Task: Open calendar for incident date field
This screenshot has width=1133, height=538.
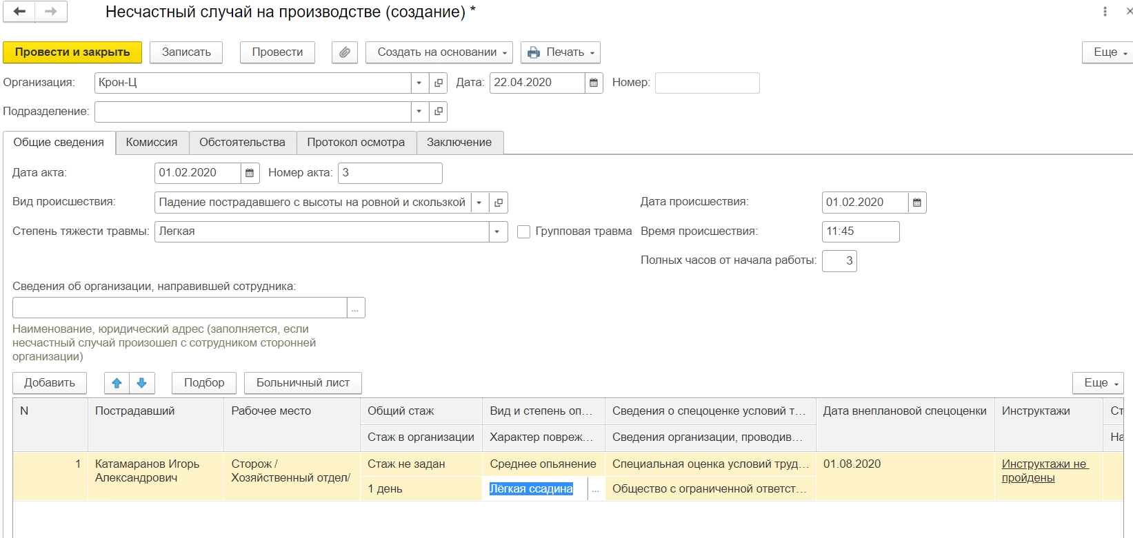Action: [x=917, y=203]
